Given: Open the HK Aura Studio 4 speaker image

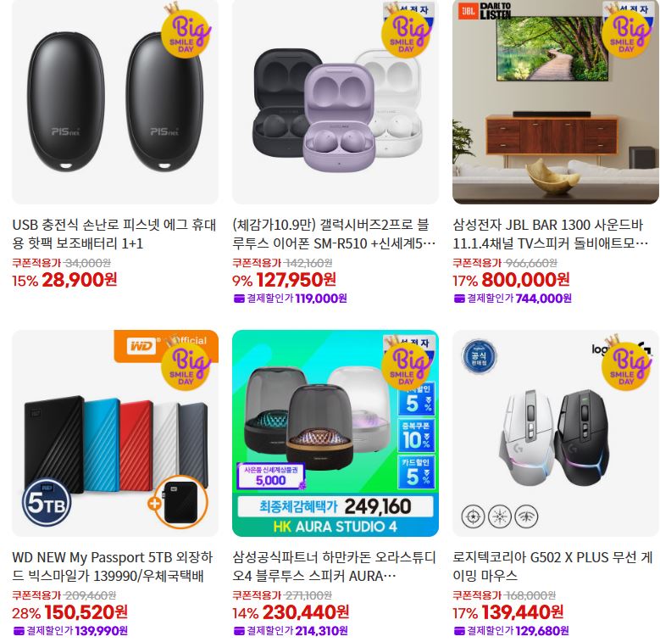Looking at the screenshot, I should click(335, 433).
